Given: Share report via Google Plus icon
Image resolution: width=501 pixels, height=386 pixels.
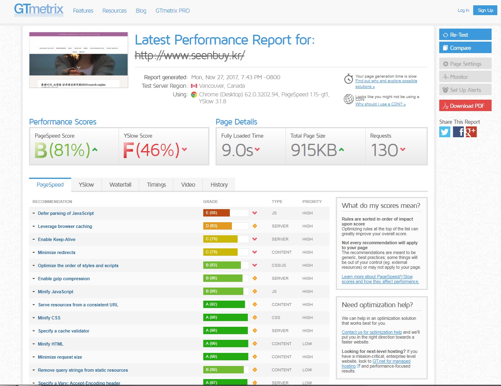Looking at the screenshot, I should pyautogui.click(x=472, y=132).
